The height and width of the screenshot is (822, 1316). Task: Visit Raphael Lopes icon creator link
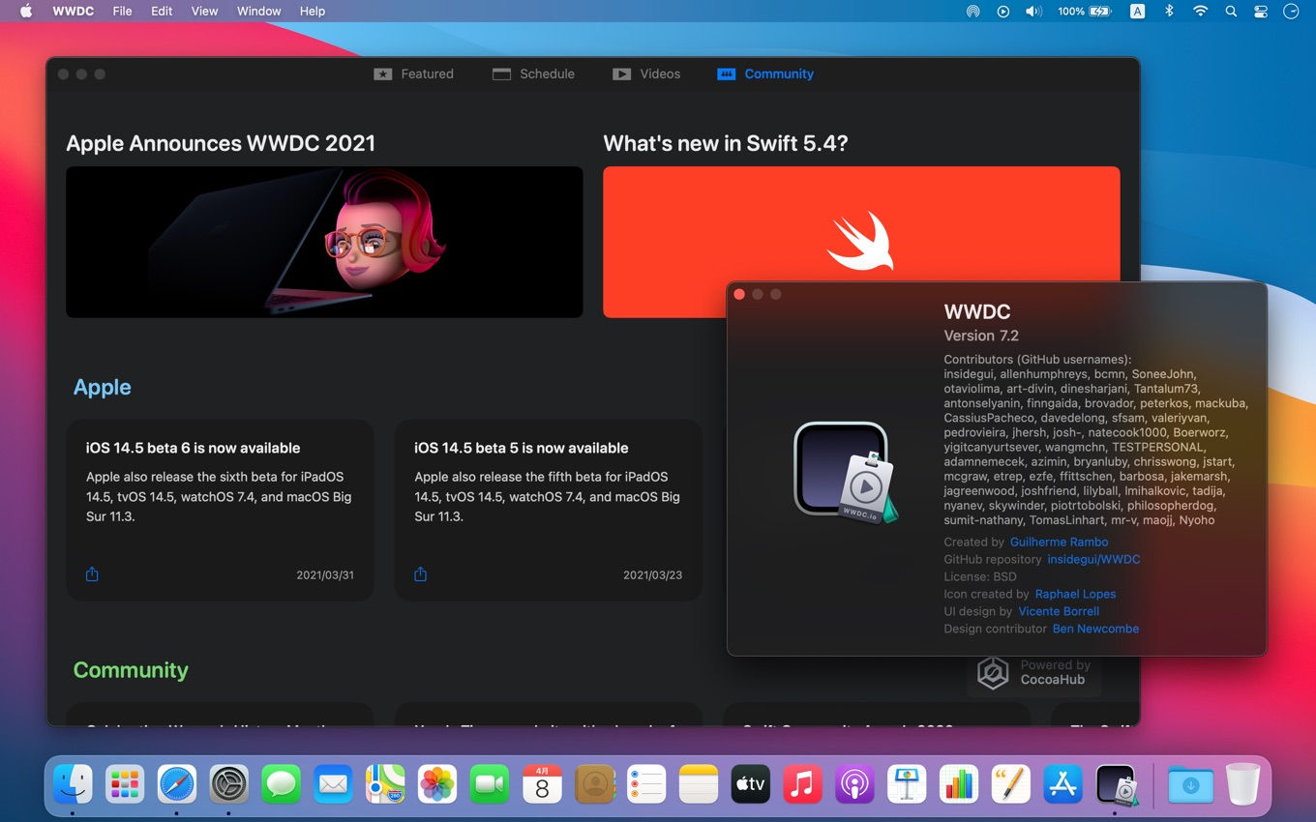(x=1075, y=594)
